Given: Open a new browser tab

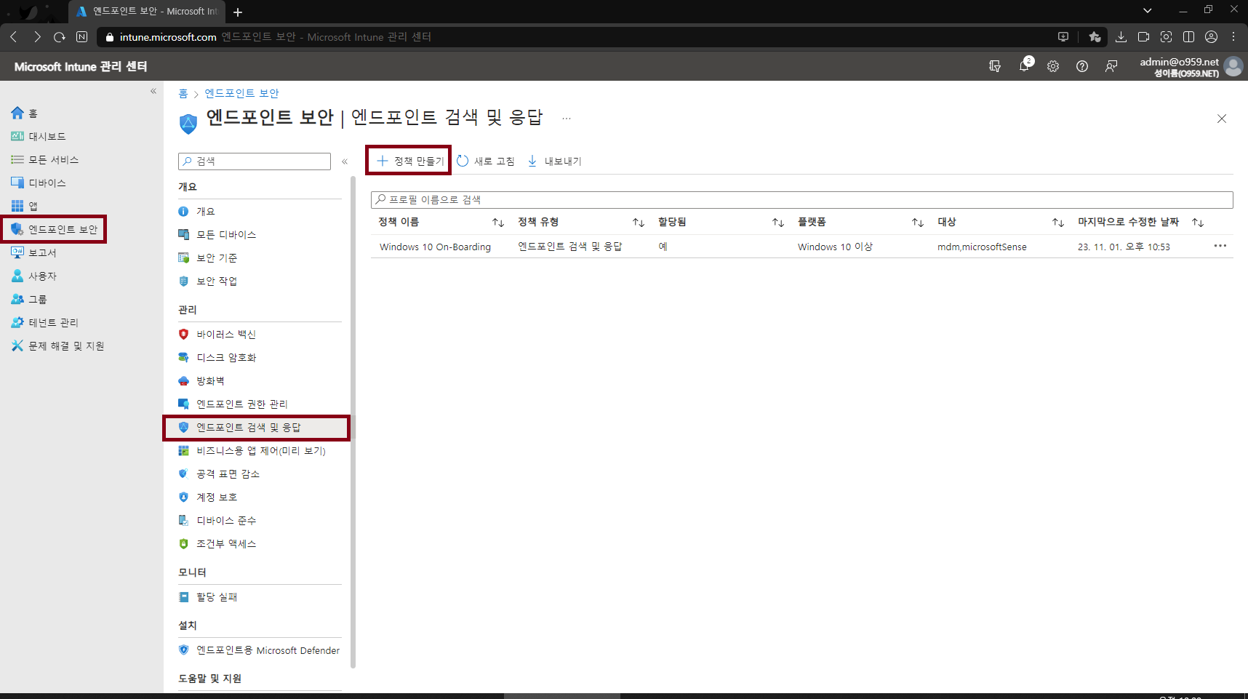Looking at the screenshot, I should tap(238, 12).
